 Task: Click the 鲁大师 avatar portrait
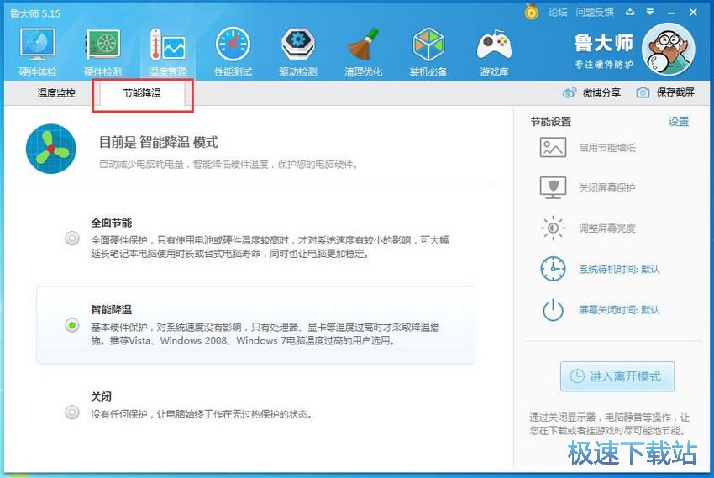coord(669,50)
